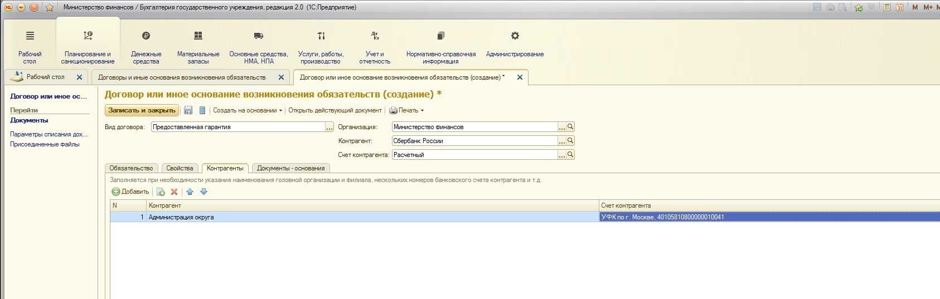Screen dimensions: 940x299
Task: Open the Рабочий стол section
Action: pos(30,48)
